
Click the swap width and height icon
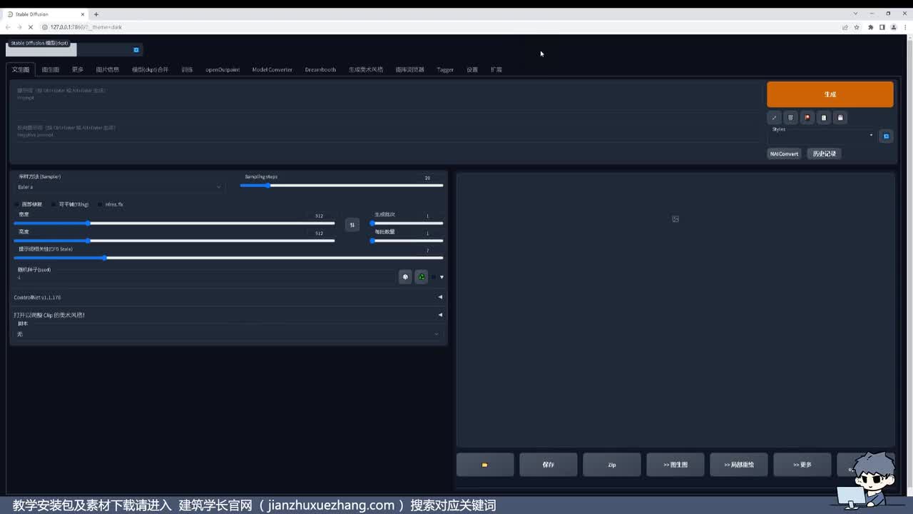352,225
